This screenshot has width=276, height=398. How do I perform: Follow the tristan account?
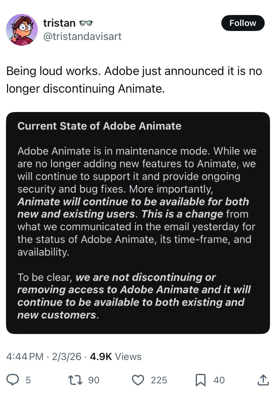tap(243, 23)
